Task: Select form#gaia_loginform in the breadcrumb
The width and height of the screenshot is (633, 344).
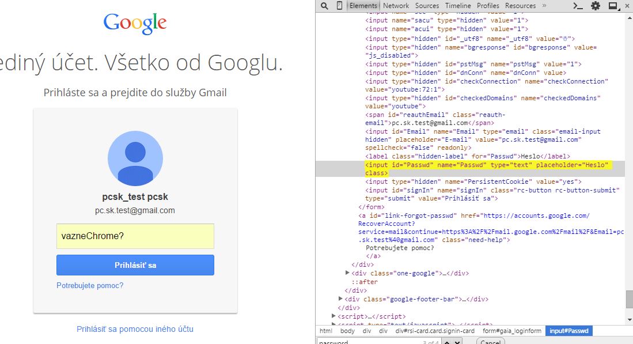Action: (x=512, y=331)
